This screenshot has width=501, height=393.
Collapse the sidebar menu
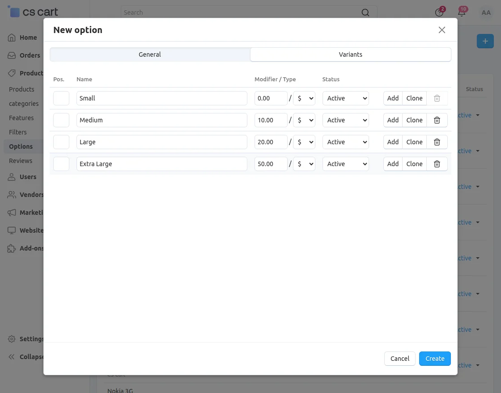click(x=12, y=357)
